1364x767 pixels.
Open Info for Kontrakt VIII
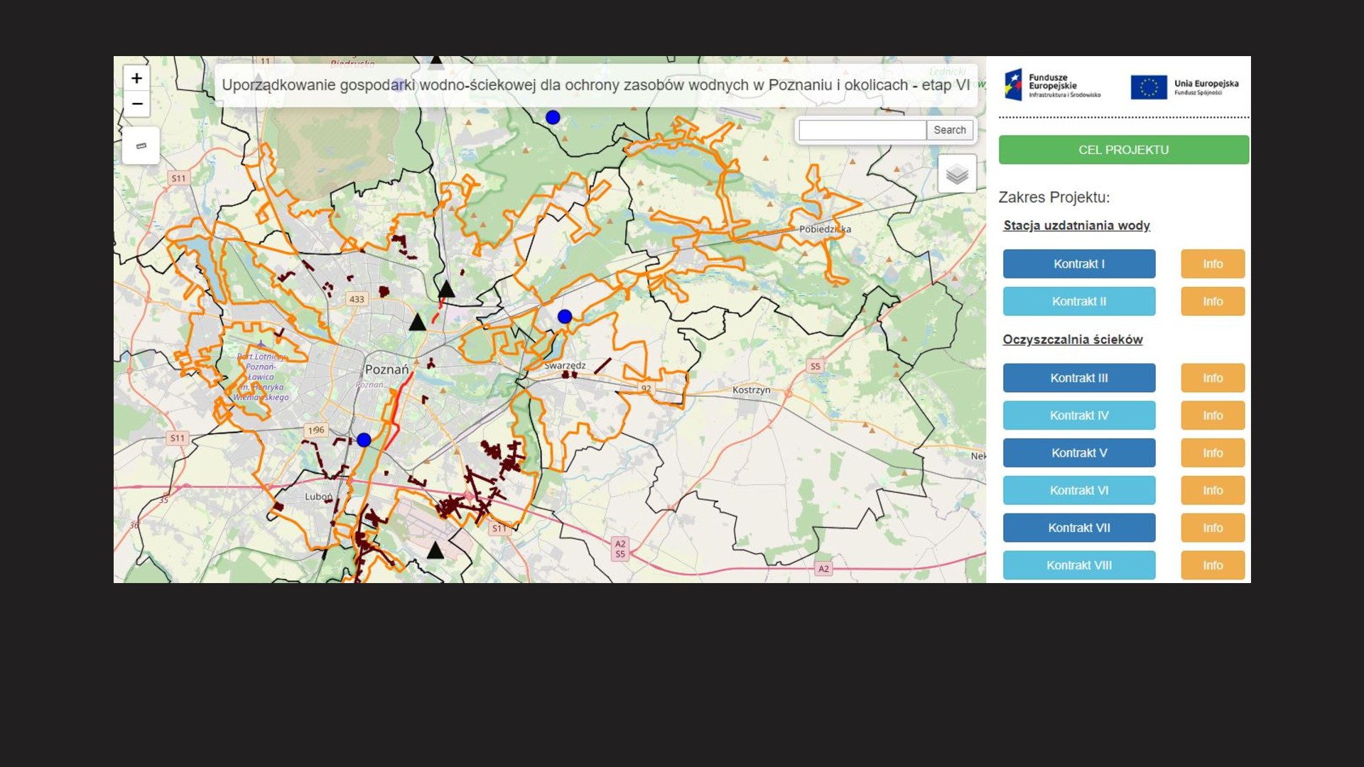click(x=1213, y=566)
